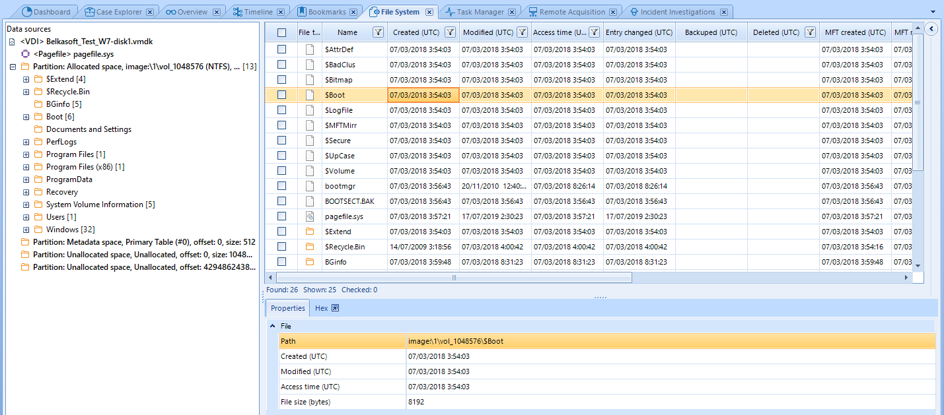Collapse the File properties section
This screenshot has height=415, width=944.
pyautogui.click(x=272, y=326)
